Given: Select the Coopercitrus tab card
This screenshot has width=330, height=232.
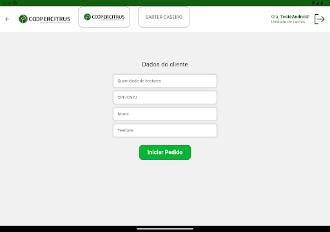Looking at the screenshot, I should pyautogui.click(x=104, y=17).
